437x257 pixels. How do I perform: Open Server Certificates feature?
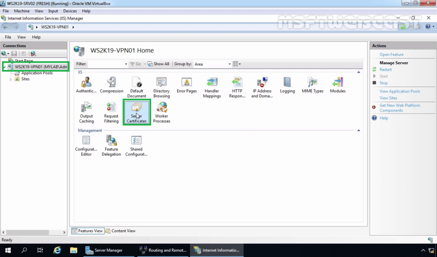coord(137,113)
